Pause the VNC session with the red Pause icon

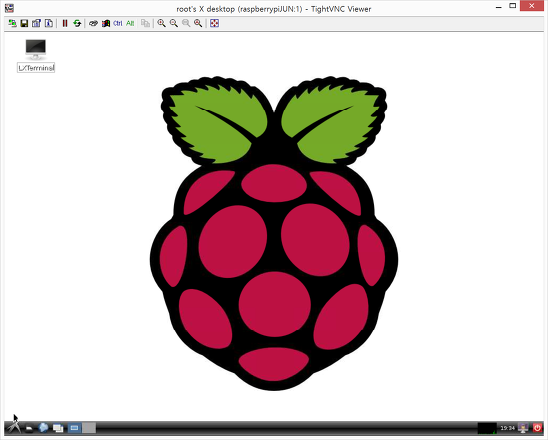(65, 23)
